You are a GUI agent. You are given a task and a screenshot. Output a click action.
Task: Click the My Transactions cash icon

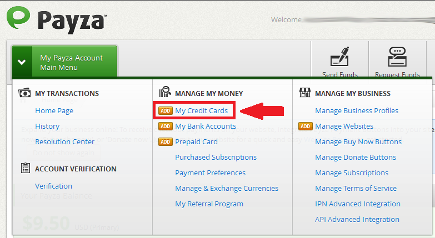click(24, 93)
